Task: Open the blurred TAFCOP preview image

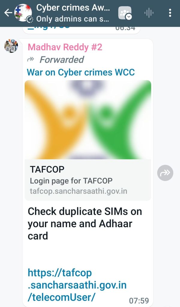Action: point(88,120)
